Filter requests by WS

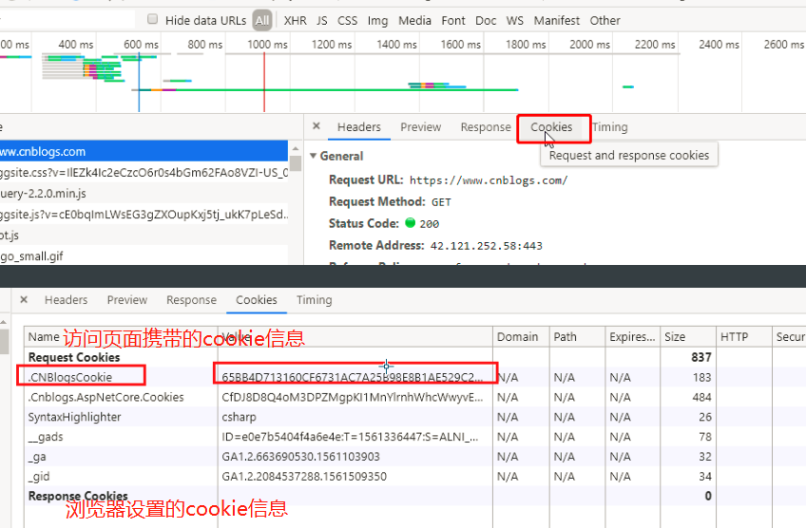click(514, 21)
